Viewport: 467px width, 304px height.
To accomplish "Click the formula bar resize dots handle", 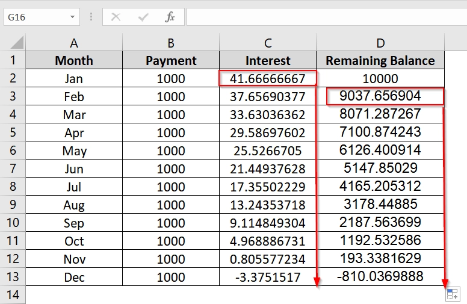I will pos(91,17).
